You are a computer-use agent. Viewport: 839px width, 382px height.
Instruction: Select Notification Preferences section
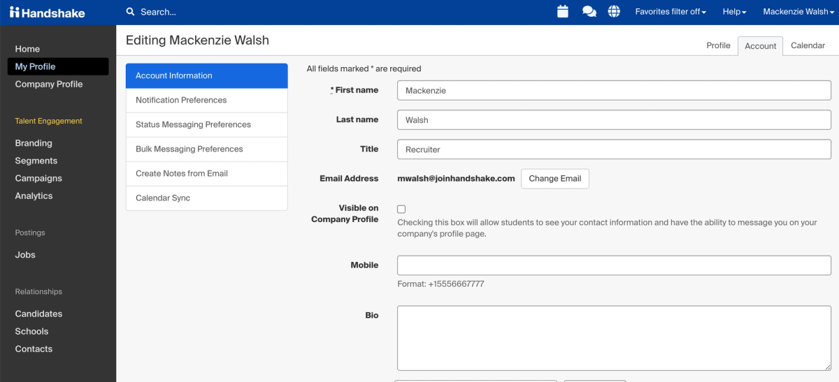[x=207, y=101]
